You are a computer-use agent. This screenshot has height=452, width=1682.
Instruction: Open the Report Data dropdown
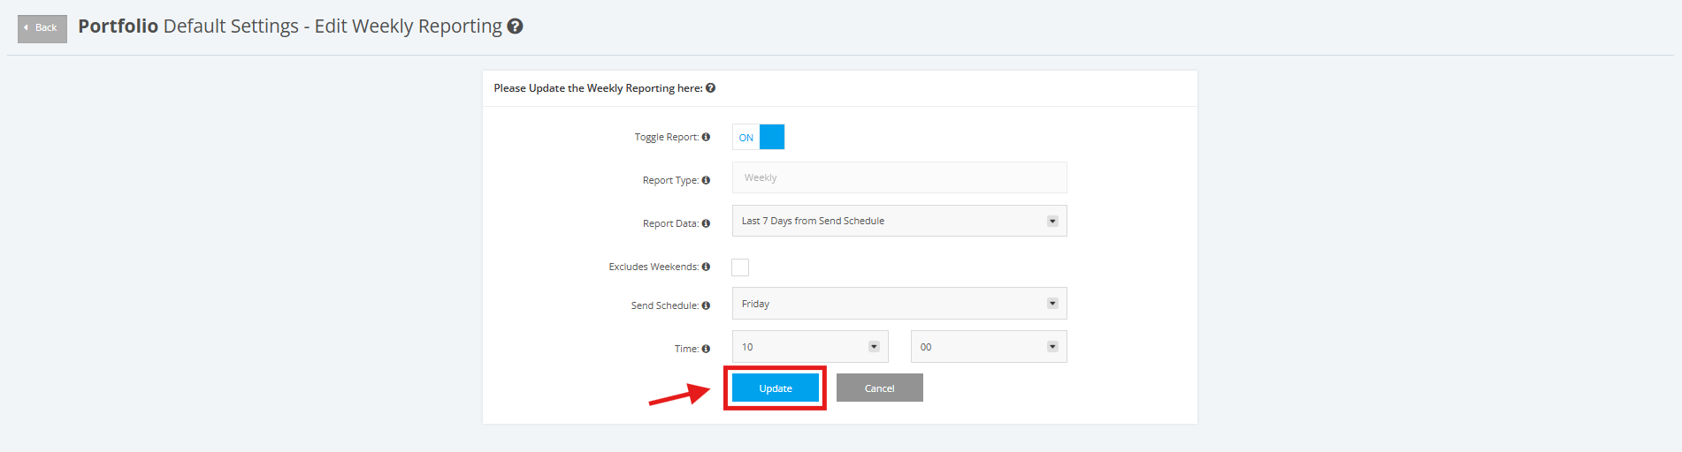[x=899, y=221]
